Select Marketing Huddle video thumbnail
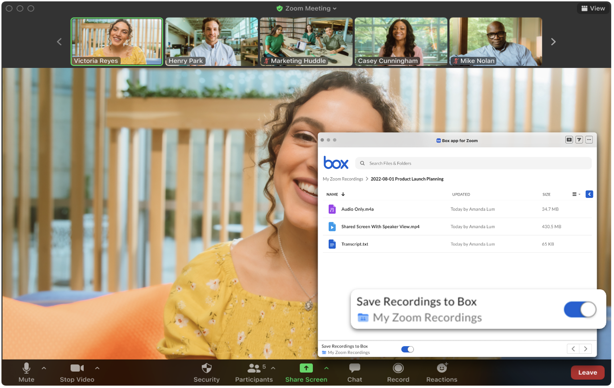The image size is (614, 388). [306, 41]
